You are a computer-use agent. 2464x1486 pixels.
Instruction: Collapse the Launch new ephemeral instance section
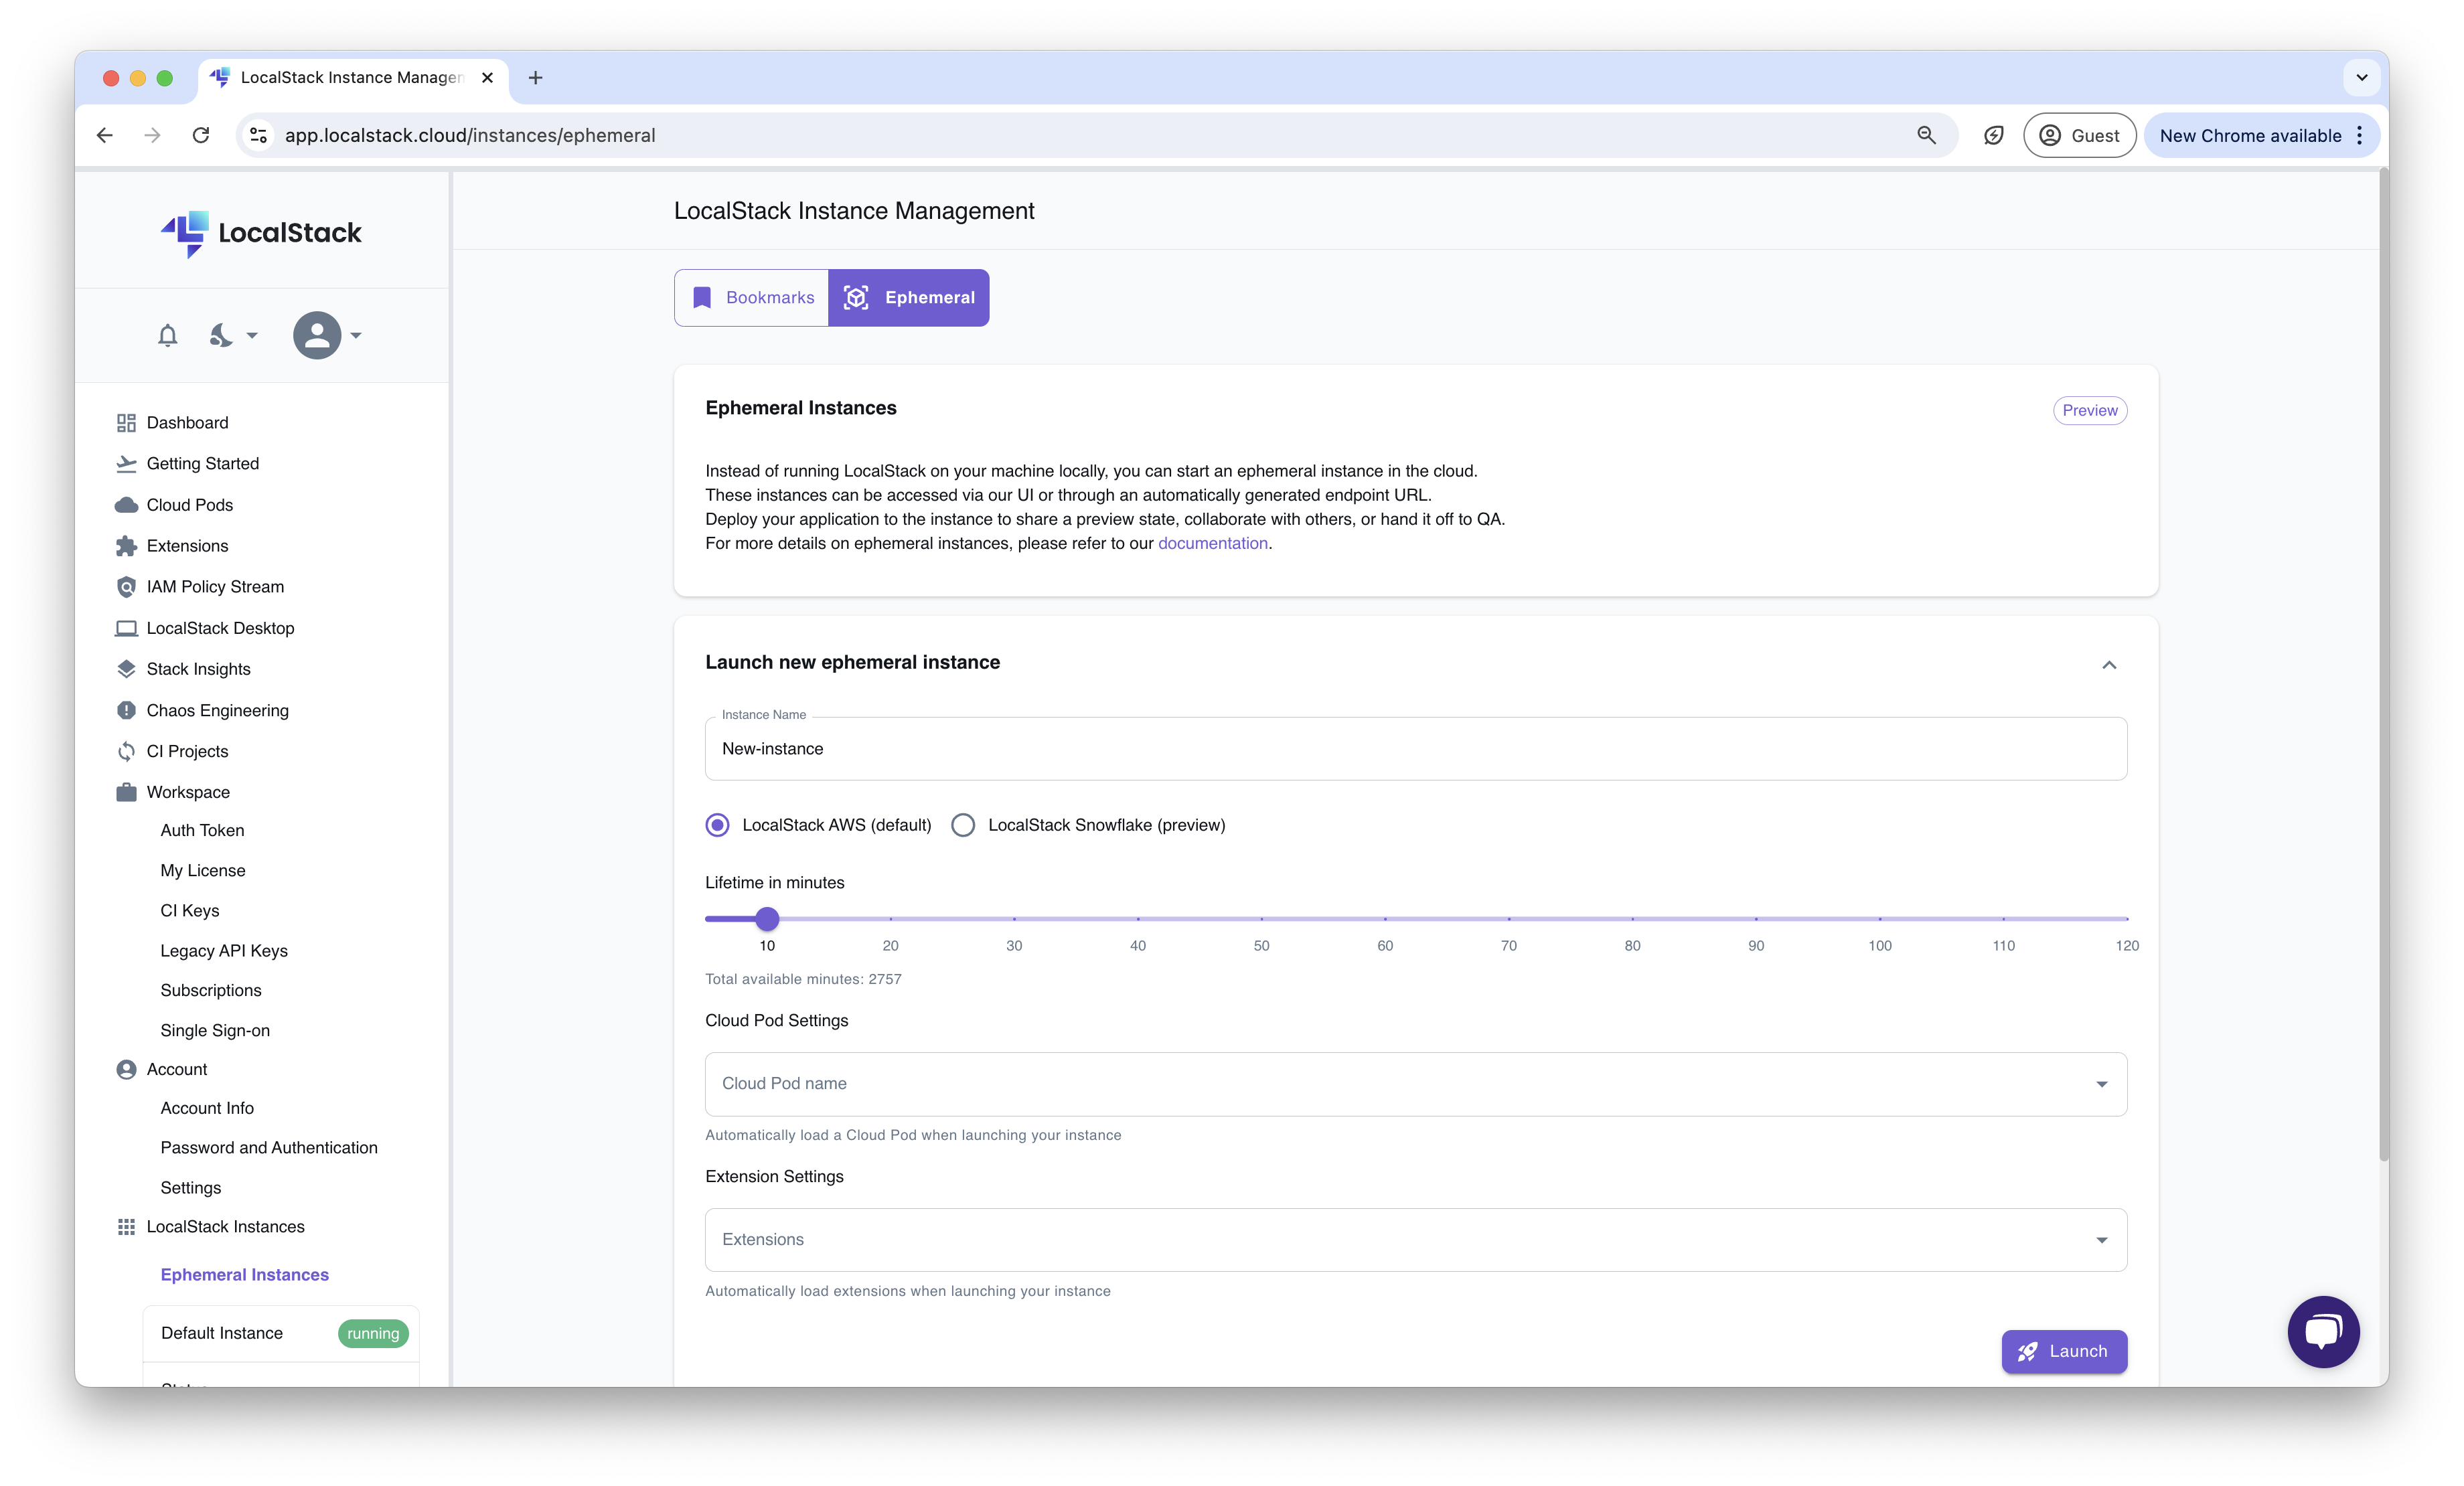coord(2108,665)
